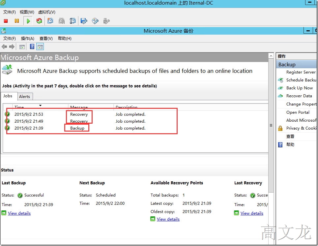Switch to the Alerts tab
318x246 pixels.
[24, 97]
